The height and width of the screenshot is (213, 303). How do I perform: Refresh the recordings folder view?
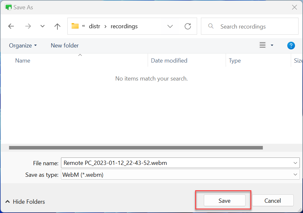[x=188, y=26]
